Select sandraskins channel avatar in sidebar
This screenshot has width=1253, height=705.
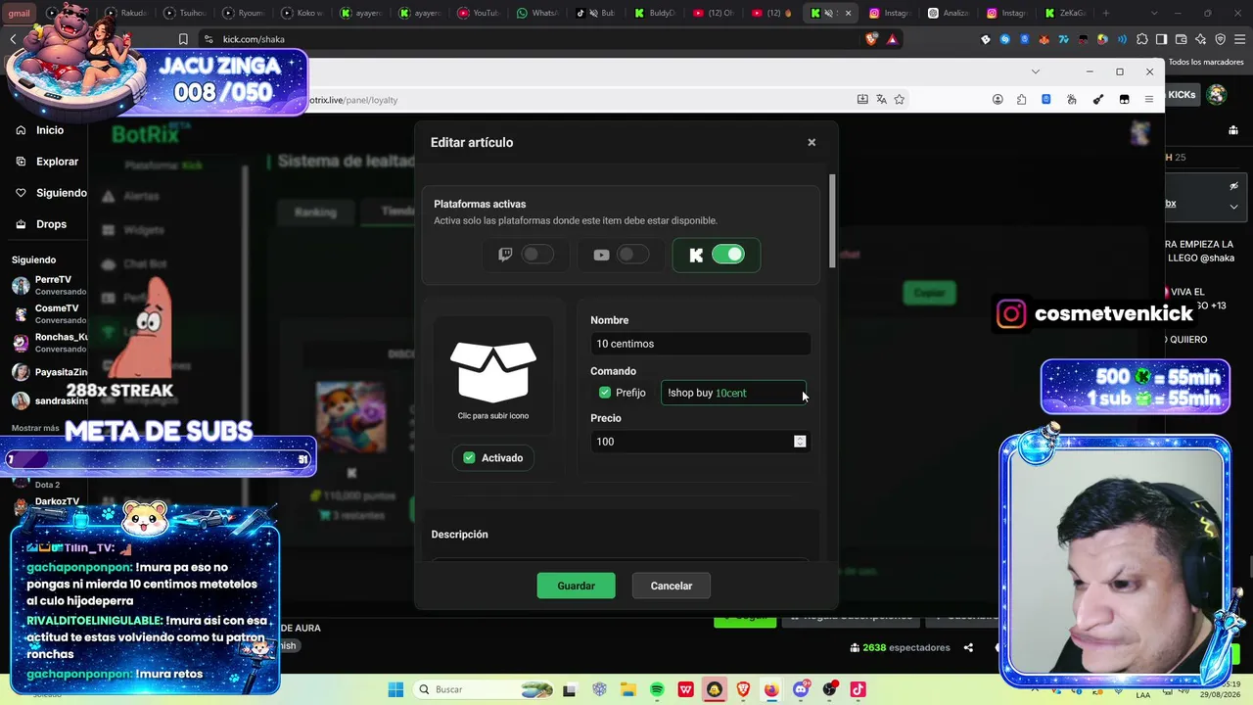coord(21,400)
